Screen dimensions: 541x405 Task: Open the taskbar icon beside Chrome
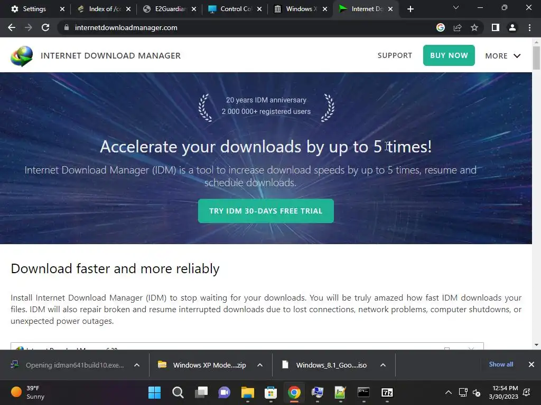tap(318, 392)
